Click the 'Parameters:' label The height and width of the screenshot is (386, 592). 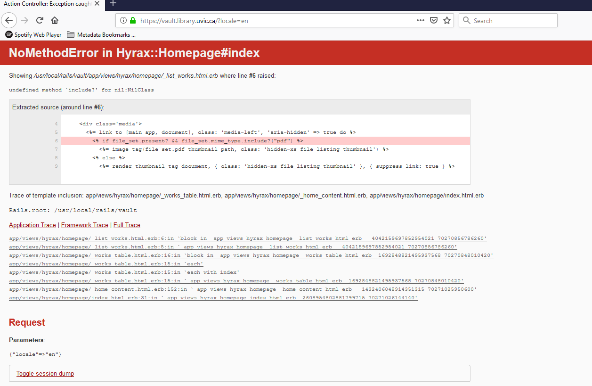coord(27,340)
